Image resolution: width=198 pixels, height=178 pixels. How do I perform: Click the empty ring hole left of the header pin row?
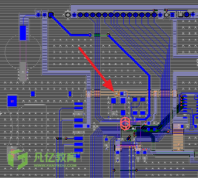(68, 15)
